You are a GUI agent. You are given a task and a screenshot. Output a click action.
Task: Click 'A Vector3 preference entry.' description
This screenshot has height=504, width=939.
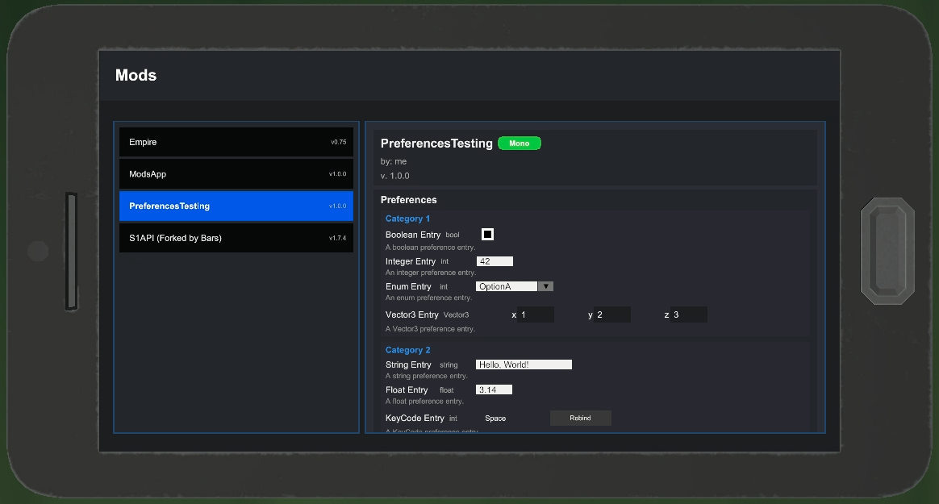(x=430, y=329)
